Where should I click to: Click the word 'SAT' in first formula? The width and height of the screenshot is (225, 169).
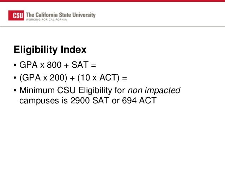coord(80,65)
